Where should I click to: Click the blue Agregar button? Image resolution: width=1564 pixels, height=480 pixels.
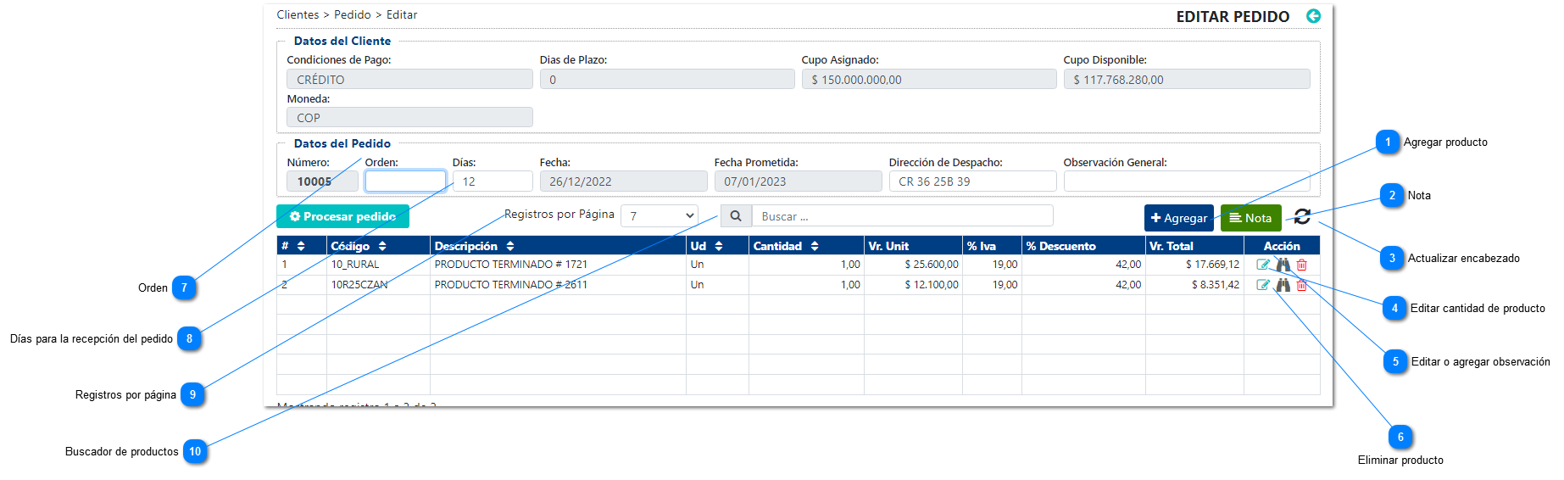(1178, 218)
